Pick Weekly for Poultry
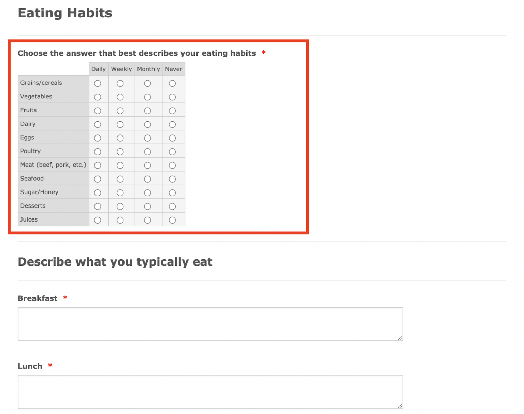This screenshot has height=414, width=524. click(x=120, y=152)
